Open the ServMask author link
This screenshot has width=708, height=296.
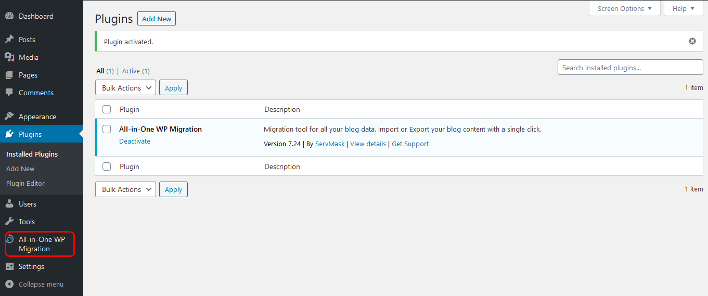330,144
